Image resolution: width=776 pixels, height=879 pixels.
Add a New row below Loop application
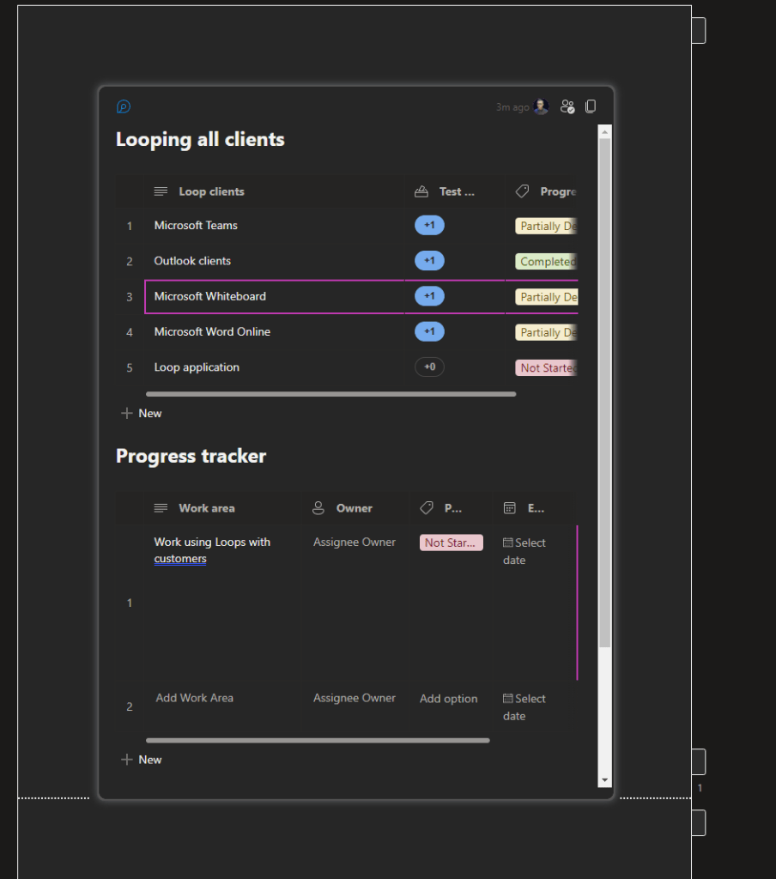pos(142,414)
